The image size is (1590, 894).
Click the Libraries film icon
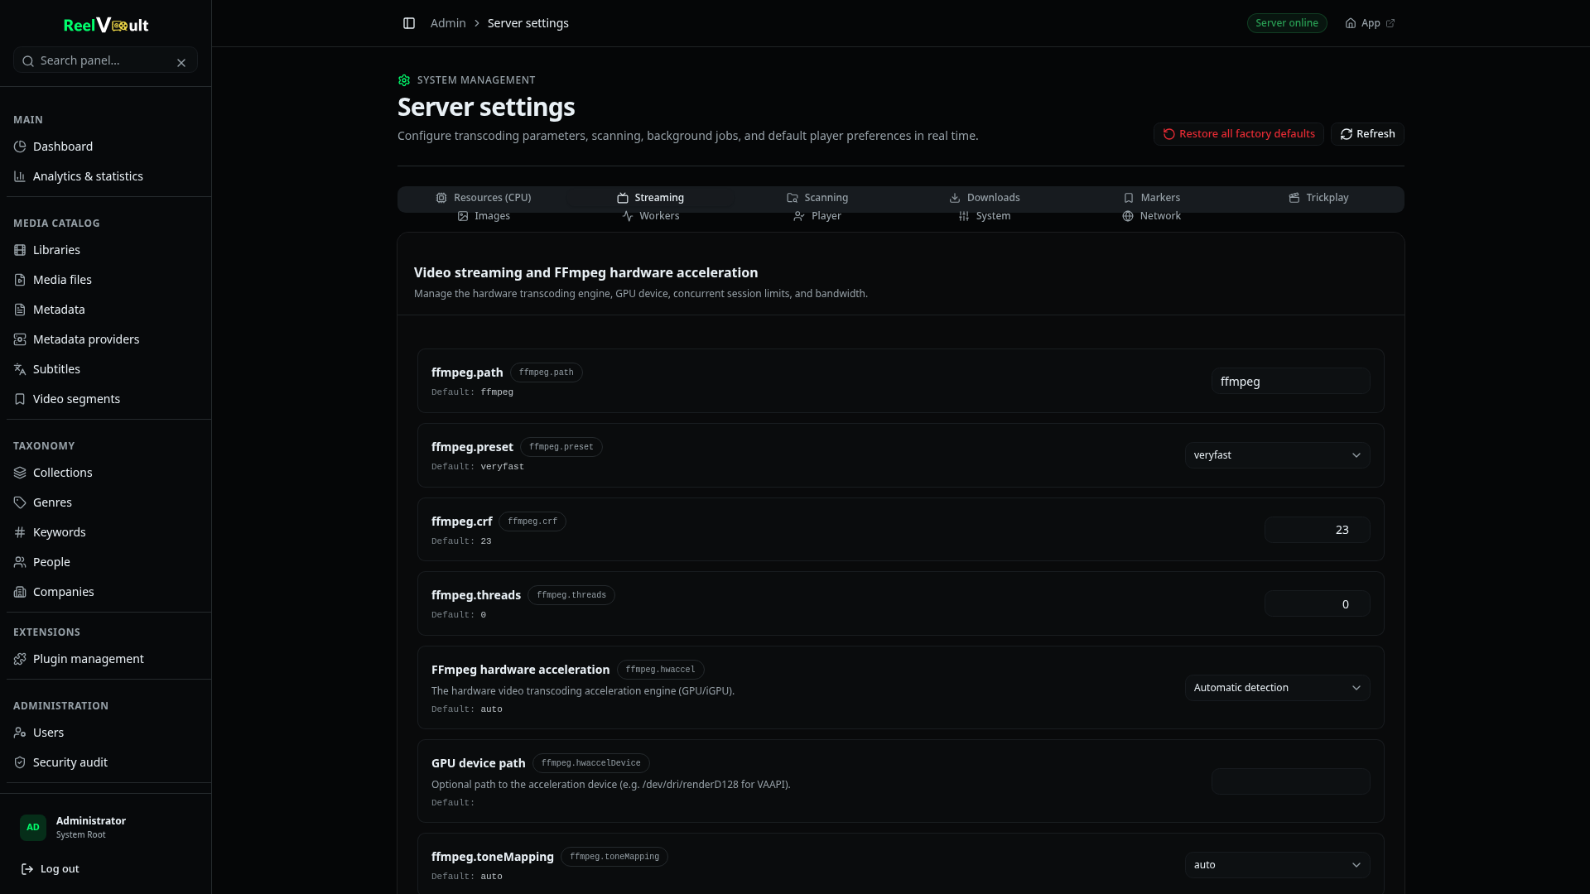20,250
